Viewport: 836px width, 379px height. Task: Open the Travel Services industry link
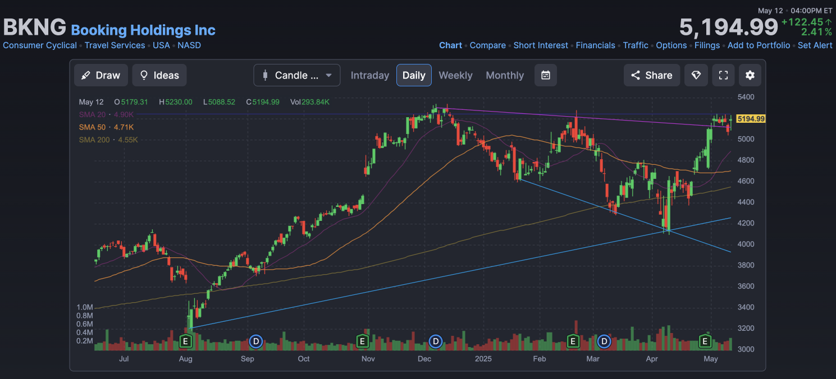[115, 45]
